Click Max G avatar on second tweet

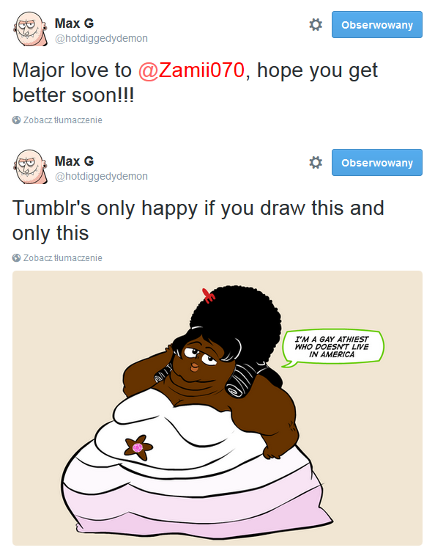pyautogui.click(x=30, y=166)
